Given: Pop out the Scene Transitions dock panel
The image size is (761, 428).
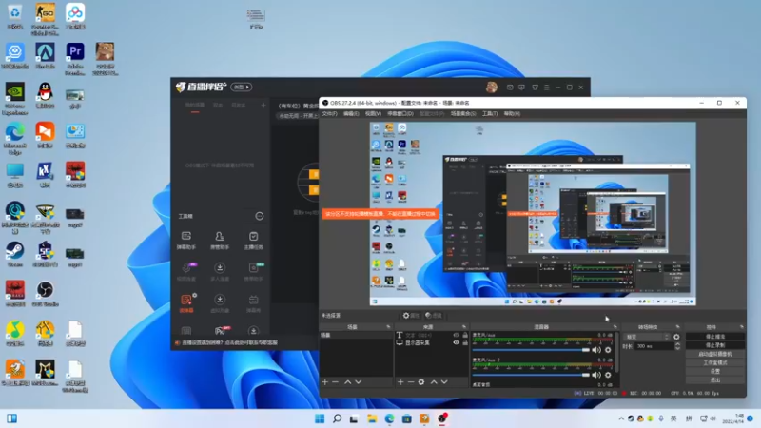Looking at the screenshot, I should 677,327.
